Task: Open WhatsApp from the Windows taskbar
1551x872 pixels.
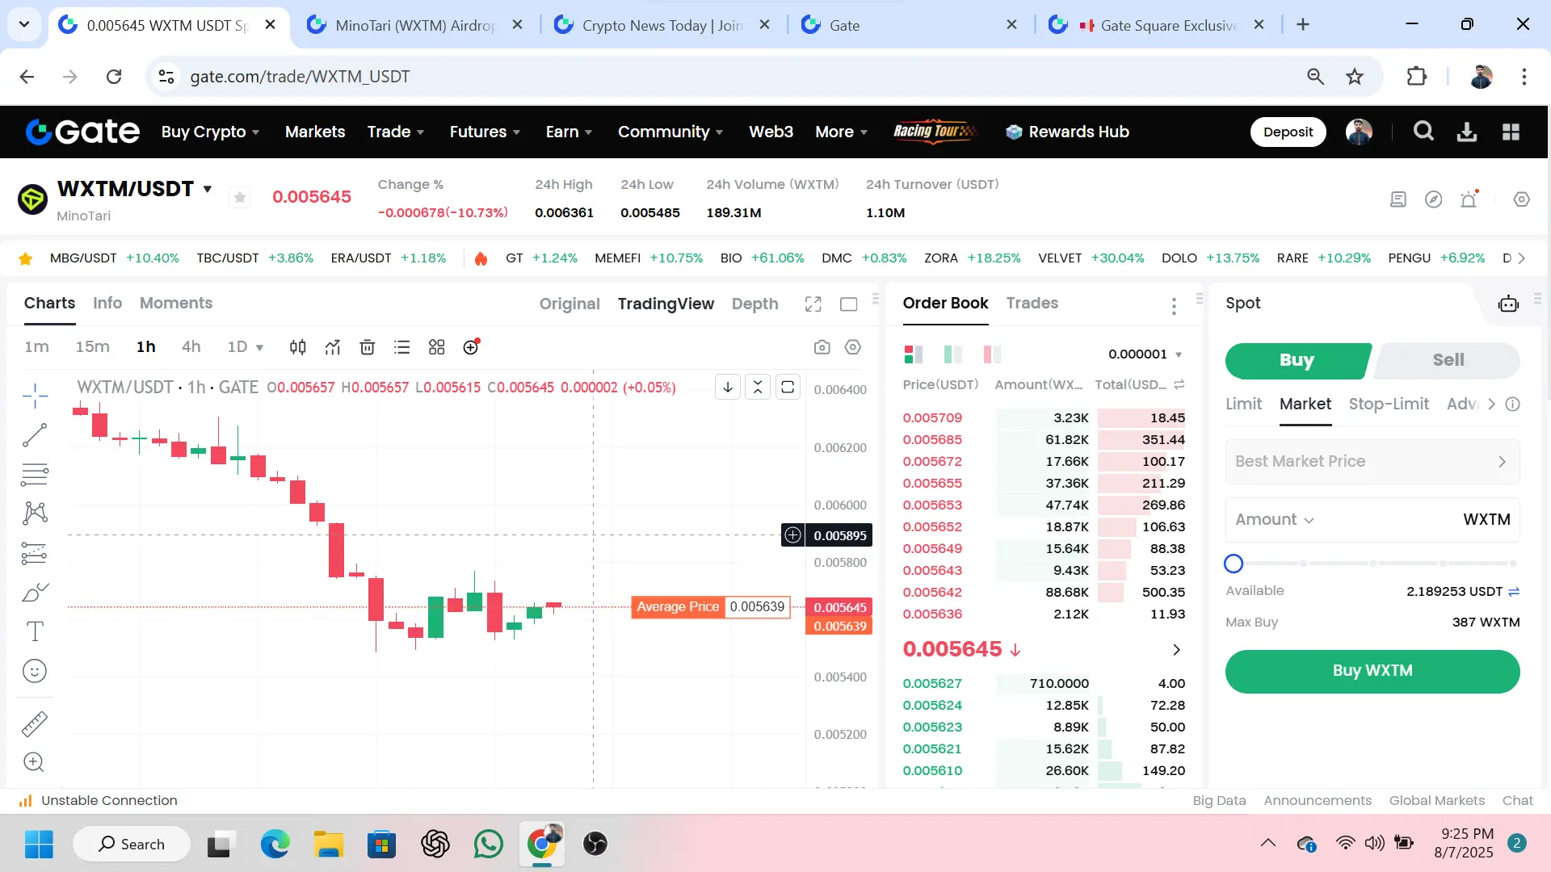Action: [x=489, y=845]
